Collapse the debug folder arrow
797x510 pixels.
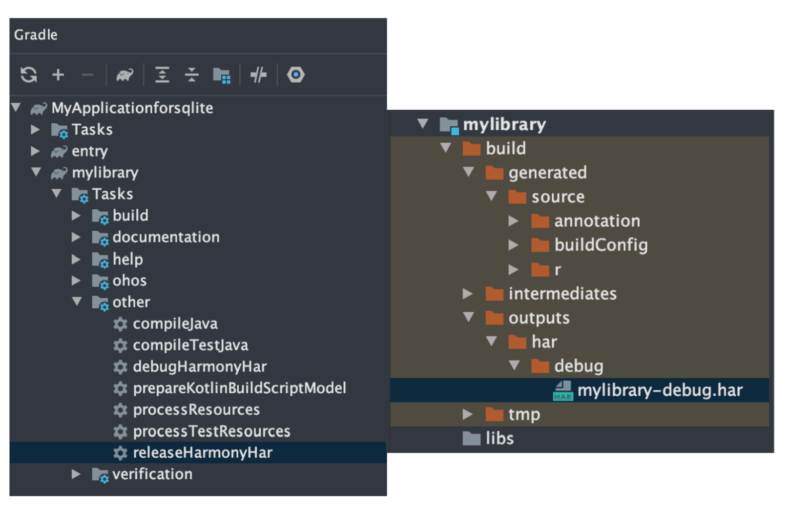coord(514,365)
